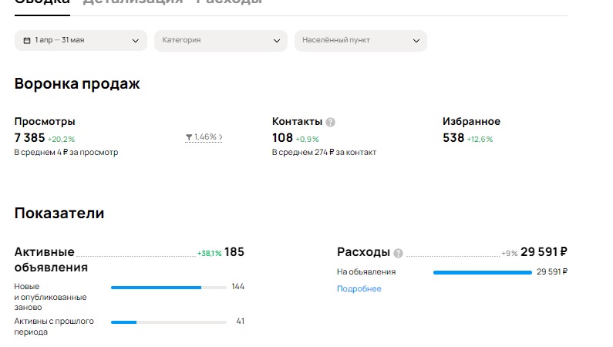
Task: Click the Активные объявления total 185
Action: click(x=234, y=252)
